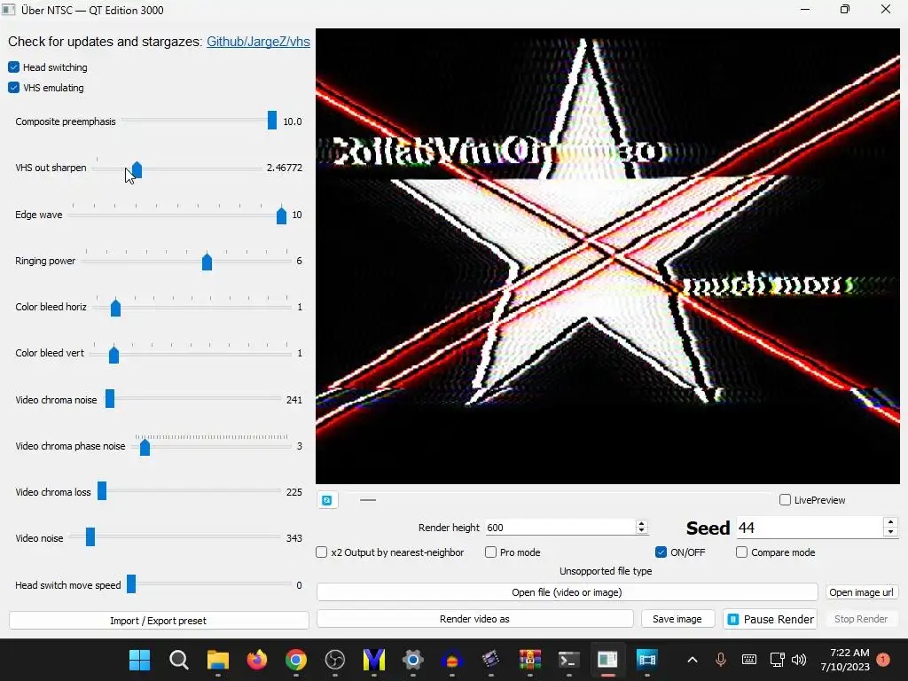Open the film strip media app in taskbar
Image resolution: width=908 pixels, height=681 pixels.
[646, 660]
